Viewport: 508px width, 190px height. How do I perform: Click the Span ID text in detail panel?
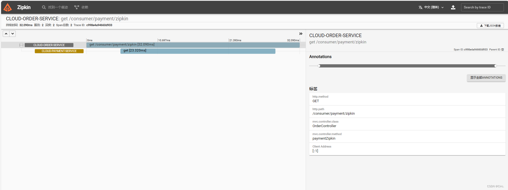tap(470, 50)
